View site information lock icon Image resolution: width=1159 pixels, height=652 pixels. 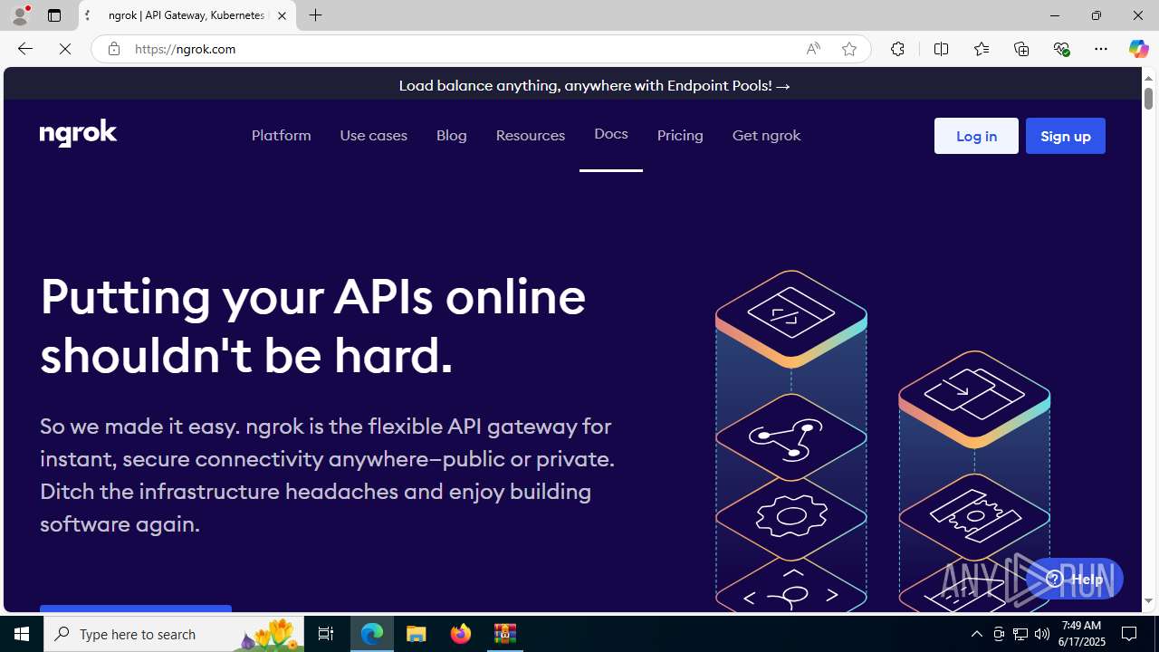[x=113, y=49]
